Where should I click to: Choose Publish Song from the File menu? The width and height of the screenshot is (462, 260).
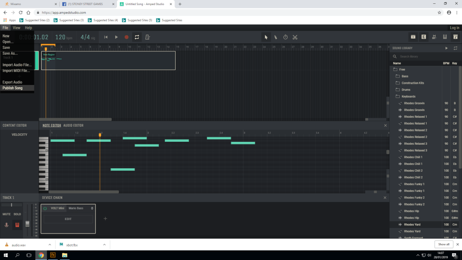(13, 88)
